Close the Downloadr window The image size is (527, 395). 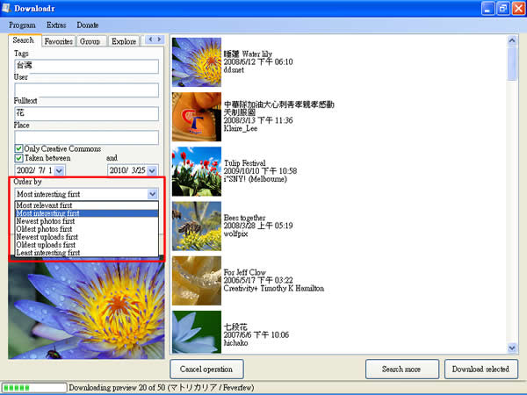(518, 9)
